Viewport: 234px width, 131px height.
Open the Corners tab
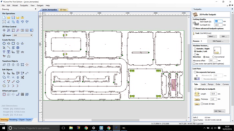tap(226, 84)
